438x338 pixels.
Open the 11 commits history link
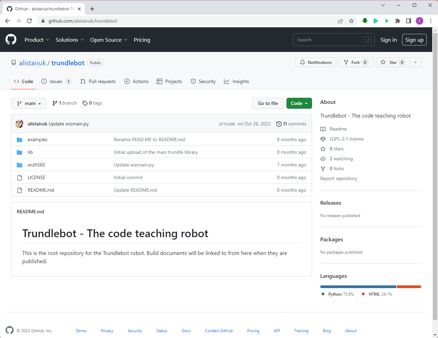tap(291, 124)
